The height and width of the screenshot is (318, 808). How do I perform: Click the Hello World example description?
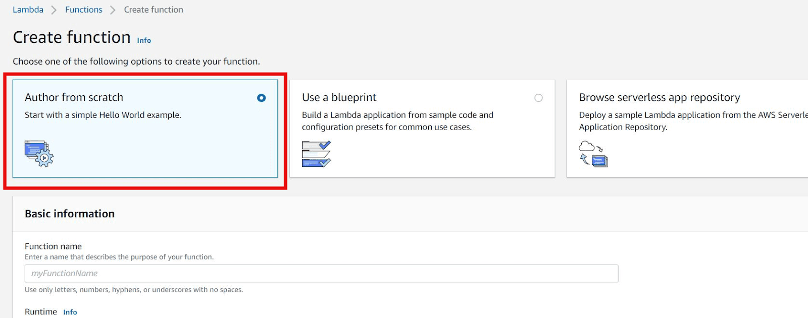click(x=103, y=115)
